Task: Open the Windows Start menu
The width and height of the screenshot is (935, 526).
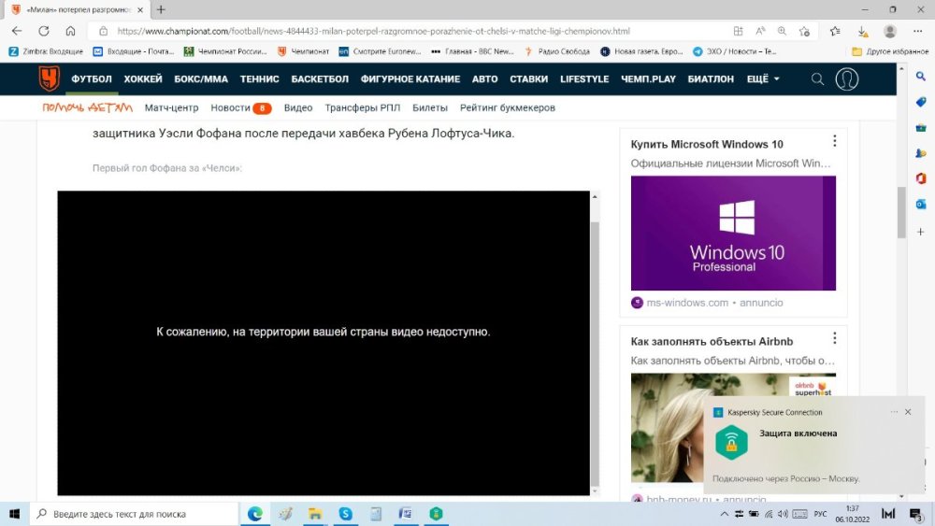Action: 14,514
